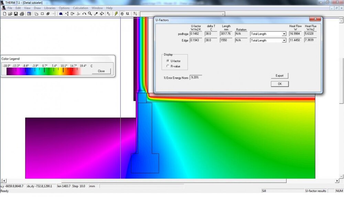Click the Save diskette icon
The height and width of the screenshot is (197, 344).
(16, 14)
